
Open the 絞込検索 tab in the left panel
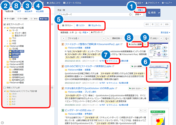pos(40,12)
